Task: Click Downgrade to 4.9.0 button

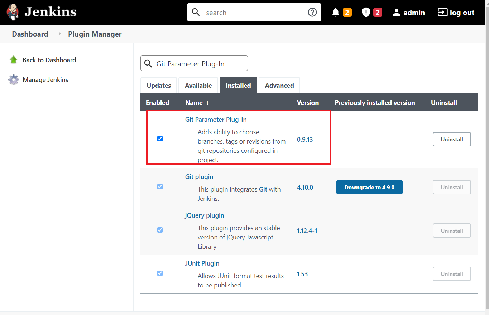Action: [369, 187]
